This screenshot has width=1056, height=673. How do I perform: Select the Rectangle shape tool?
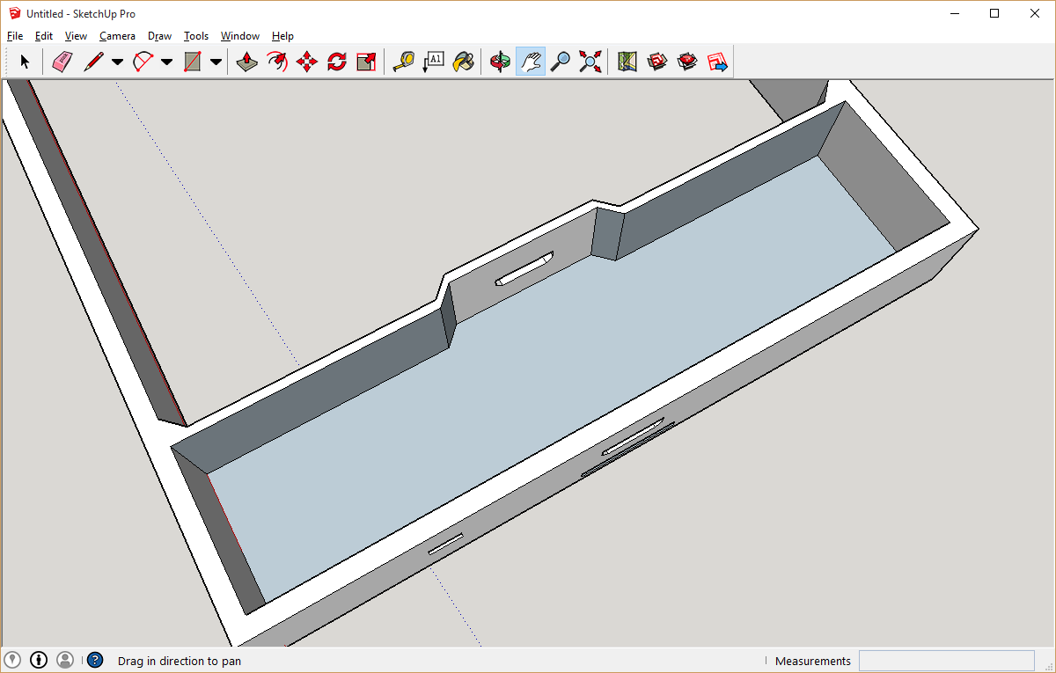tap(192, 62)
